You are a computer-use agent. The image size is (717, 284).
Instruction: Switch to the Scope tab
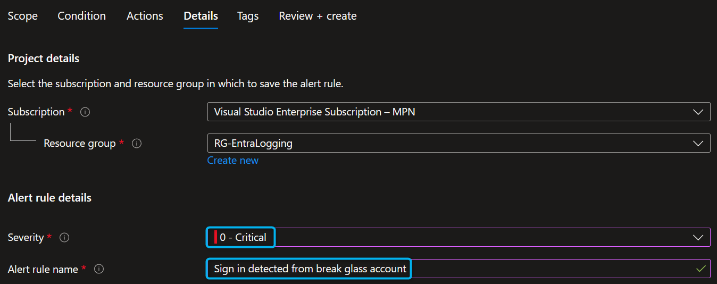(x=23, y=16)
